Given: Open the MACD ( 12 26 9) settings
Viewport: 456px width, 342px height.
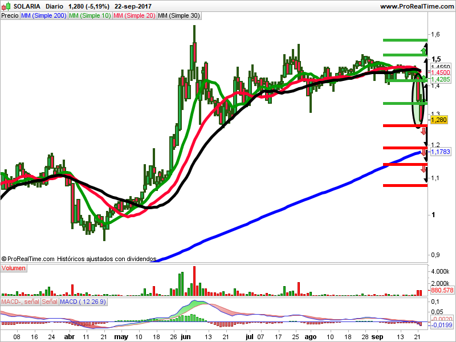Looking at the screenshot, I should (x=83, y=302).
